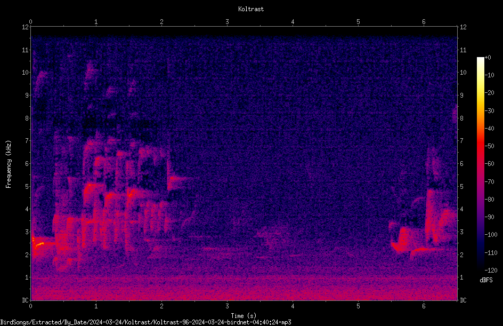This screenshot has height=326, width=503.
Task: Click the Frequency (kHz) axis label
Action: coord(9,164)
